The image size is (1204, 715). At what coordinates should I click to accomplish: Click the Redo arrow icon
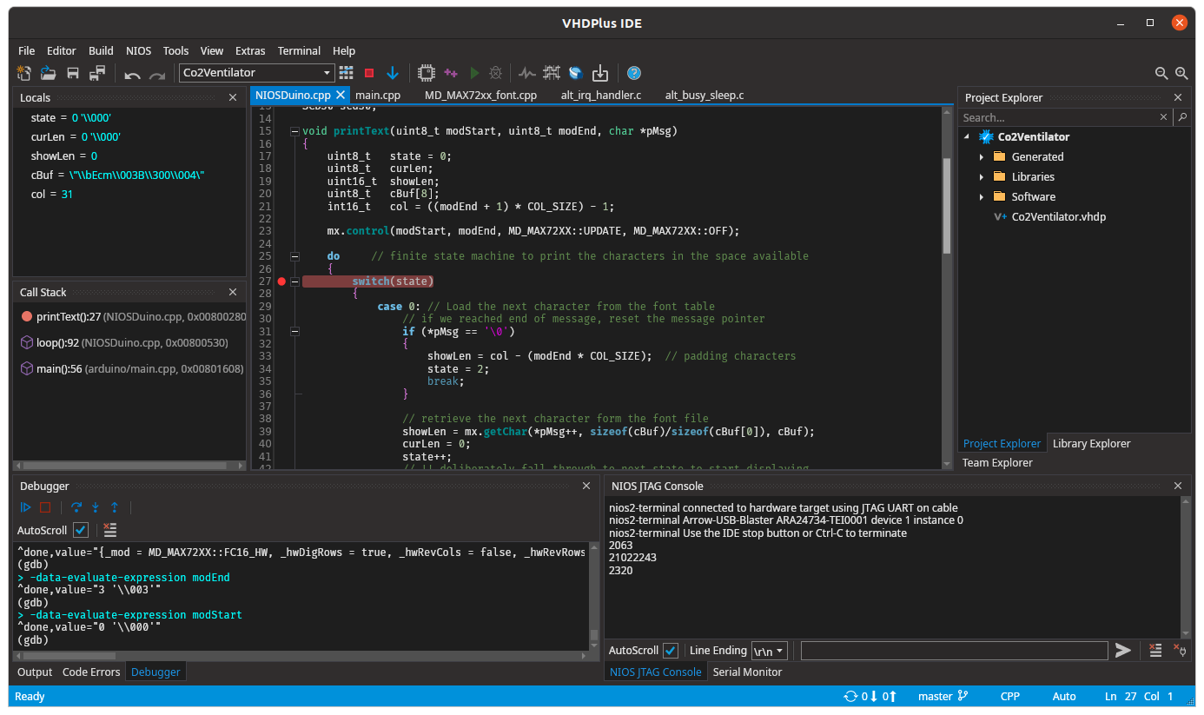[156, 74]
